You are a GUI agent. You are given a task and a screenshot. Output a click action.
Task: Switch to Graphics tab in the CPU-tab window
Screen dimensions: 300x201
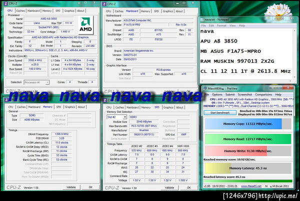coord(69,11)
